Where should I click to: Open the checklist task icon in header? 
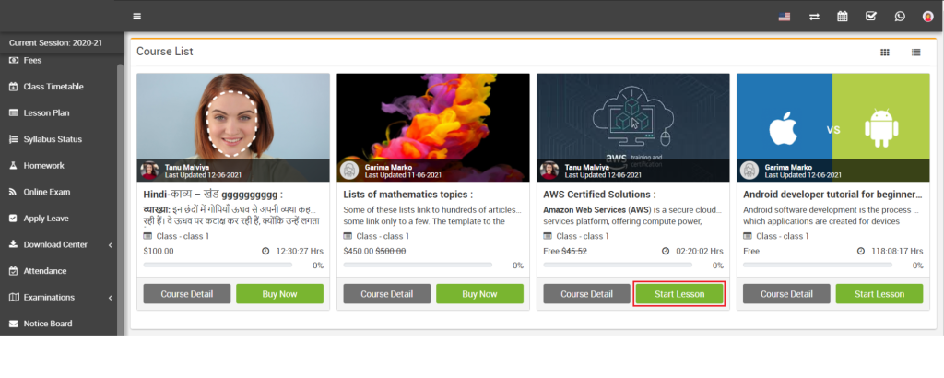871,17
